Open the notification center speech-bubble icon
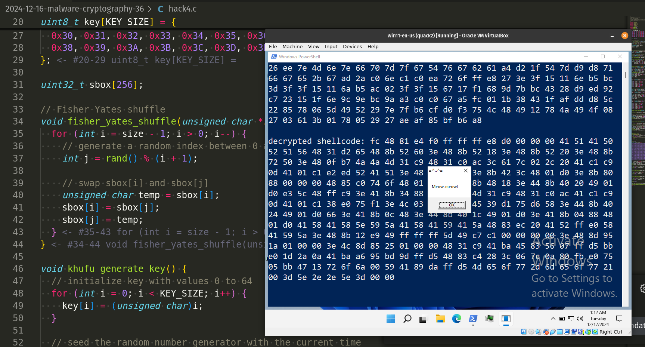645x347 pixels. pos(619,319)
